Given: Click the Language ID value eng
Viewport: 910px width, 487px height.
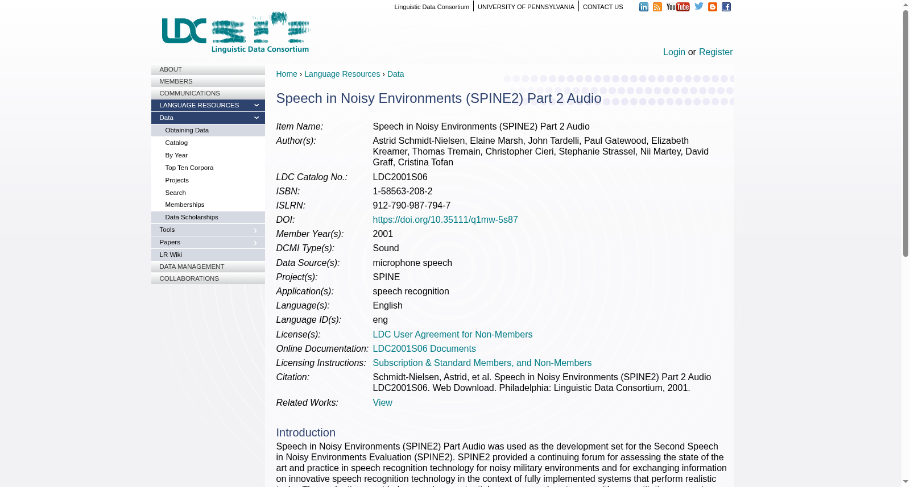Looking at the screenshot, I should 380,320.
